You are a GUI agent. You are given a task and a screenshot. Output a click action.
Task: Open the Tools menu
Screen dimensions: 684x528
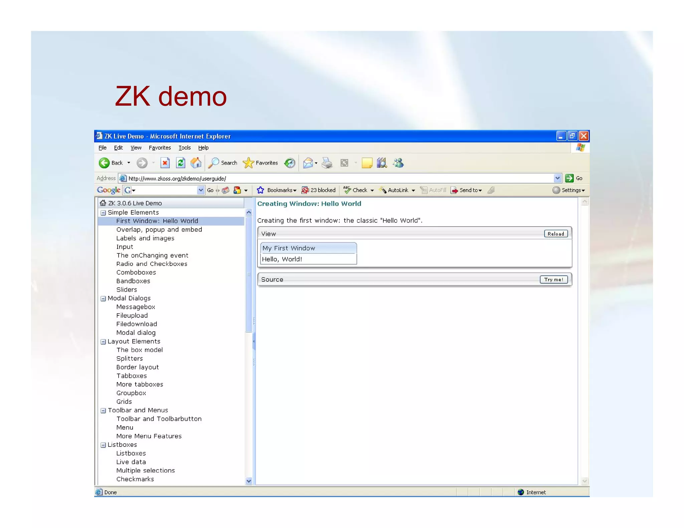184,148
